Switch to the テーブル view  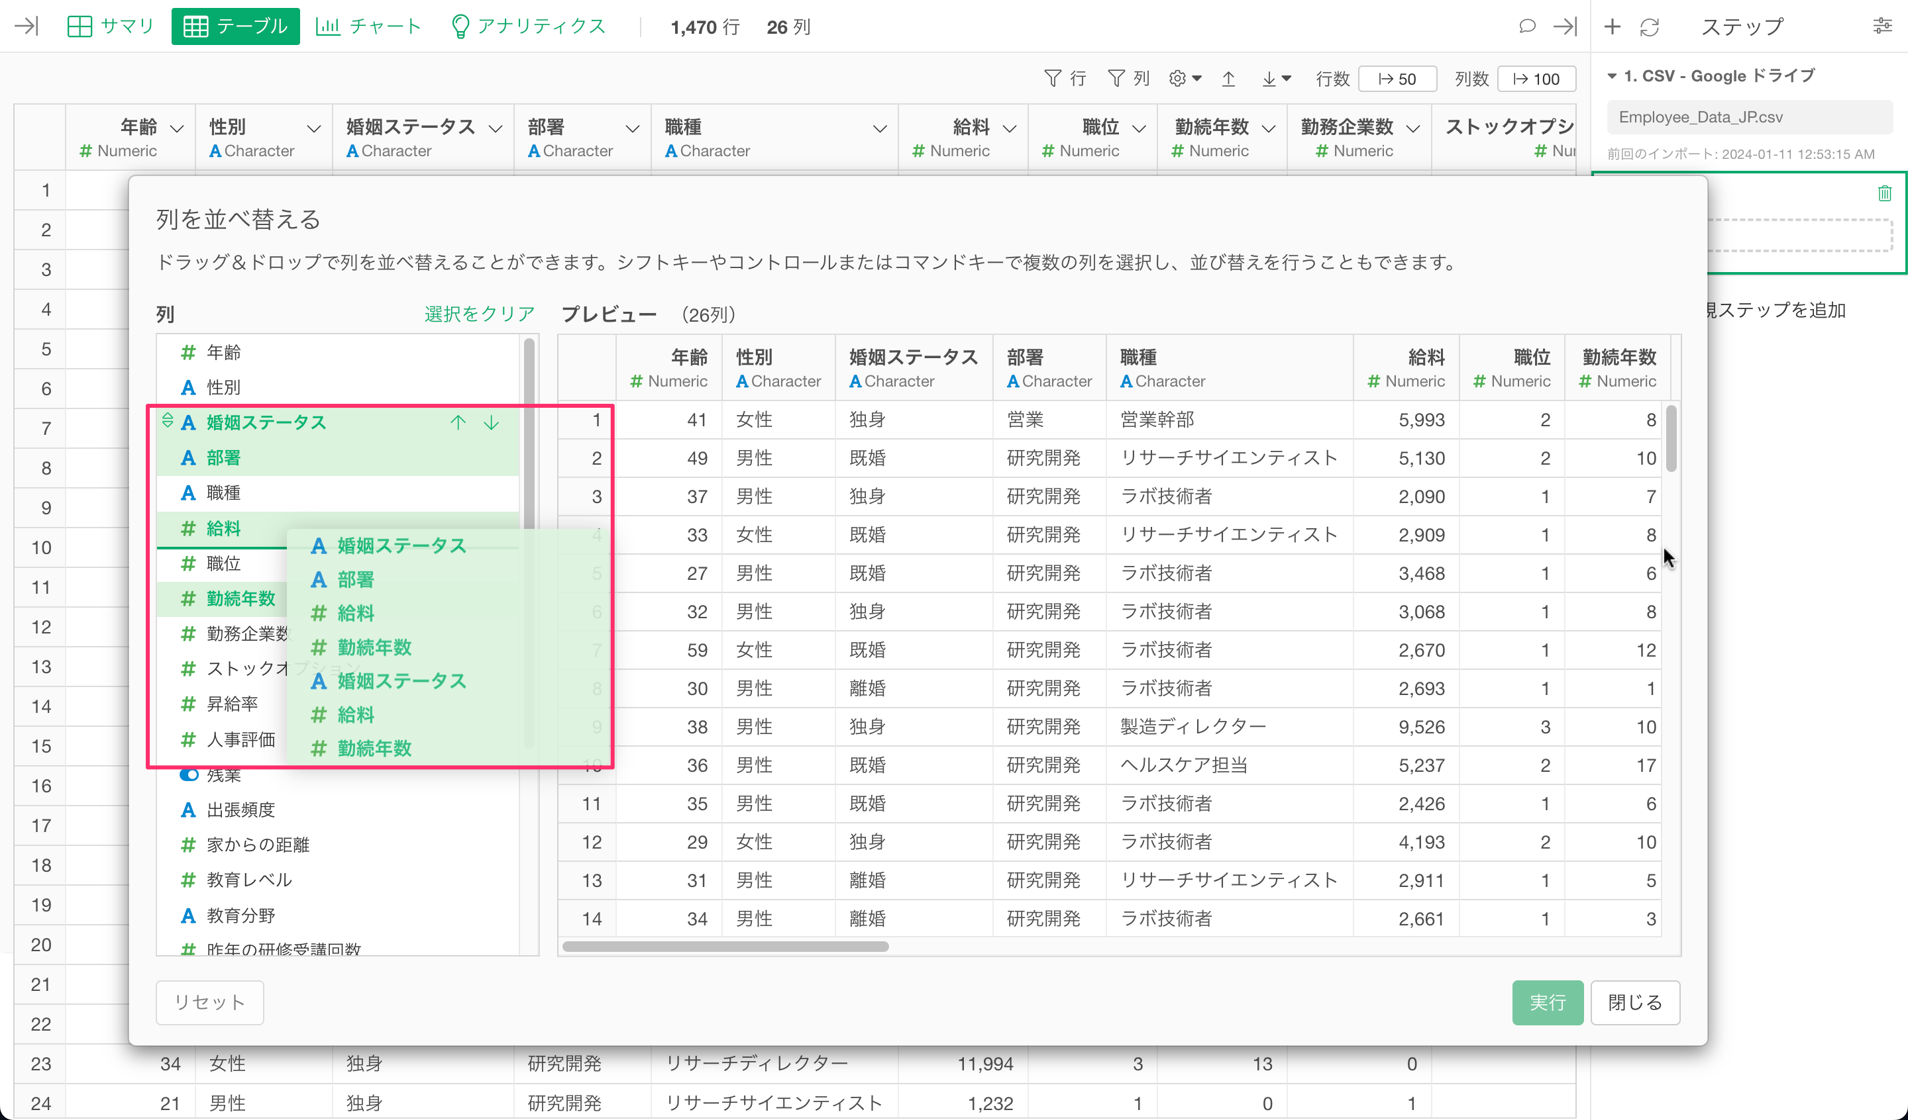[235, 26]
